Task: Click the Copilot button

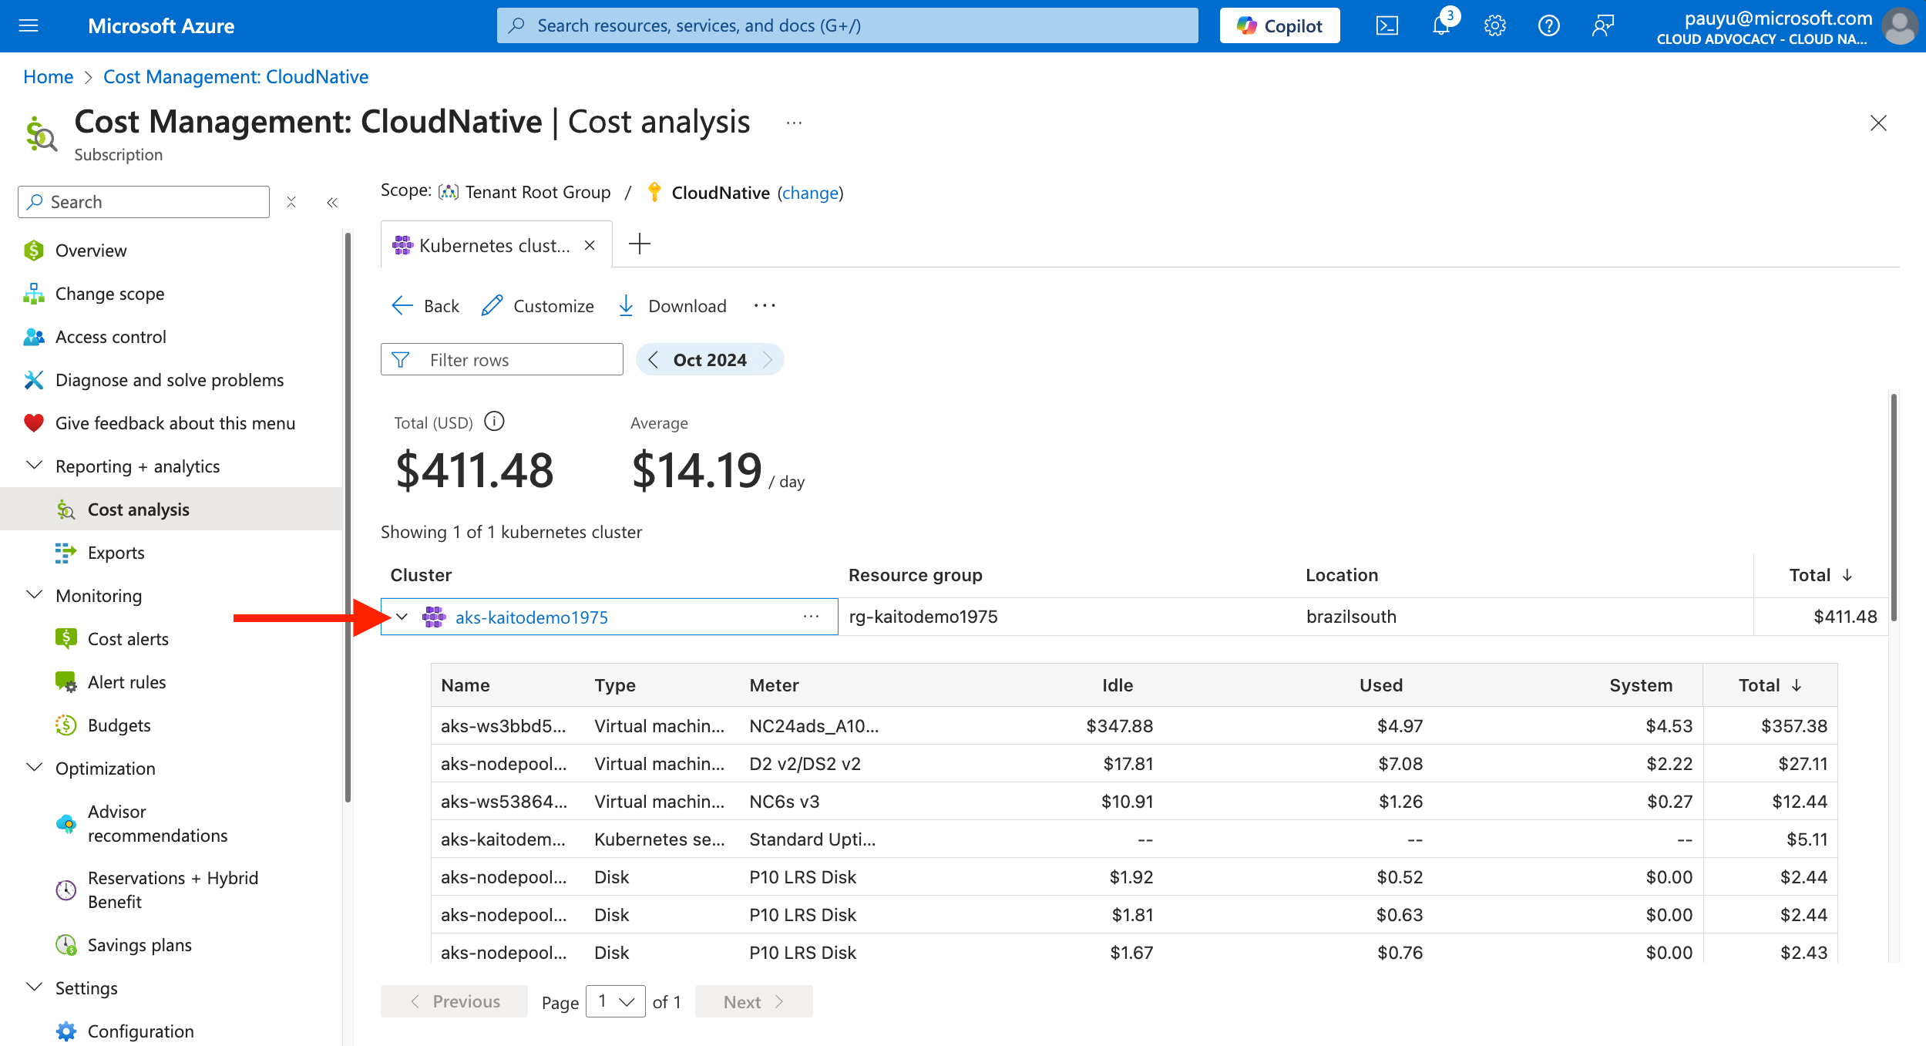Action: coord(1279,25)
